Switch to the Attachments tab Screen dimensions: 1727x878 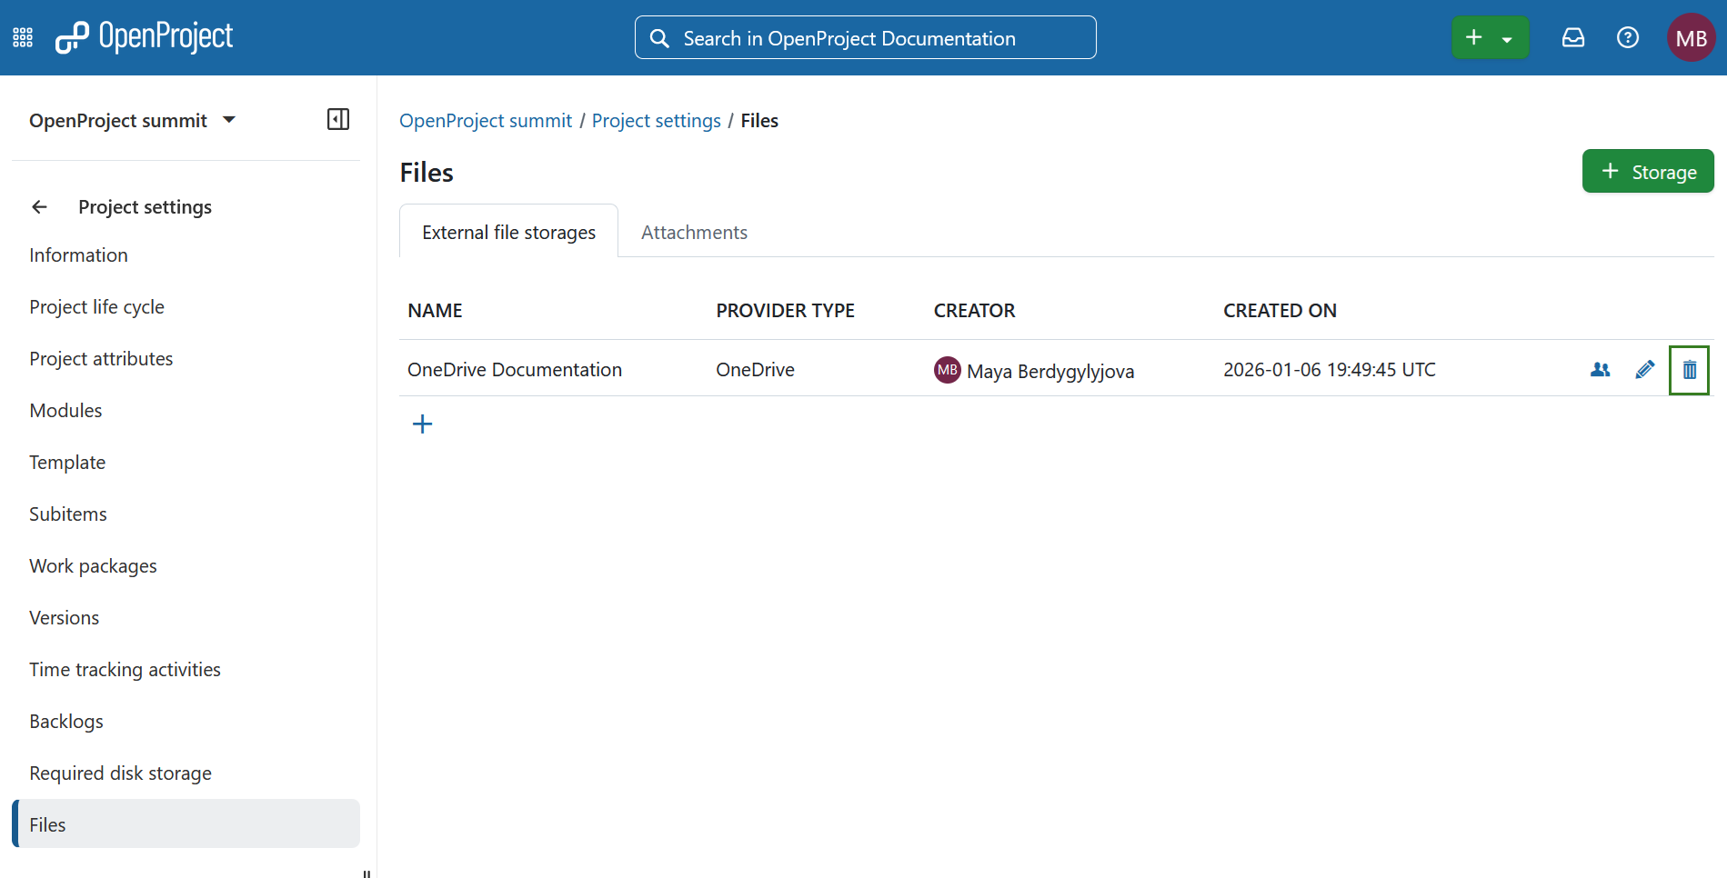(693, 232)
